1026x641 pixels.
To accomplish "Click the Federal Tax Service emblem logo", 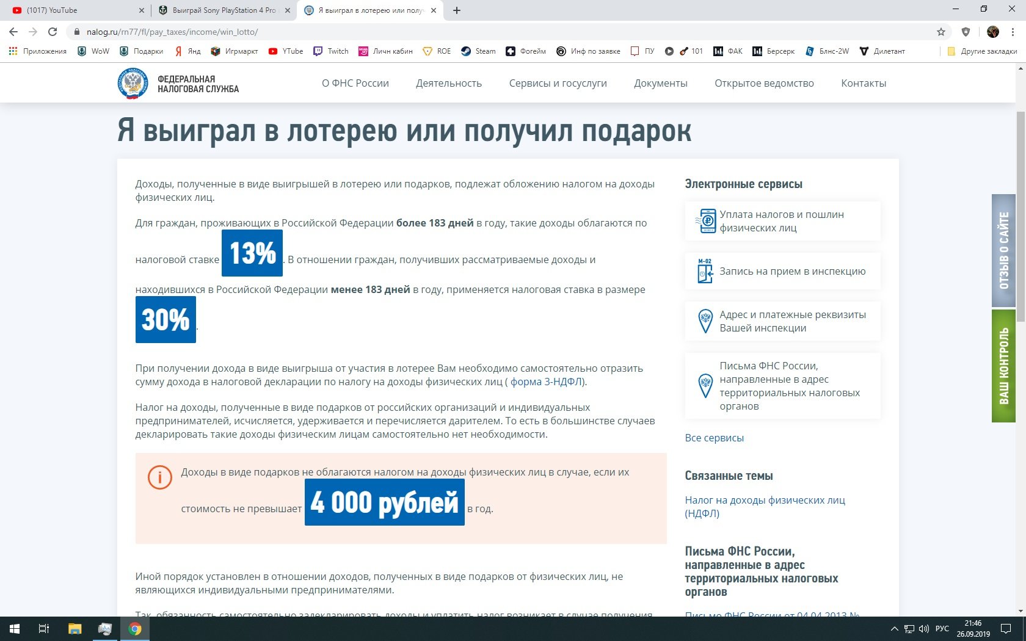I will pos(133,84).
